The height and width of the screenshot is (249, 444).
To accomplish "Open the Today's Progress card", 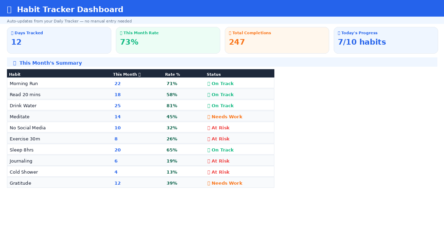I will tap(386, 40).
